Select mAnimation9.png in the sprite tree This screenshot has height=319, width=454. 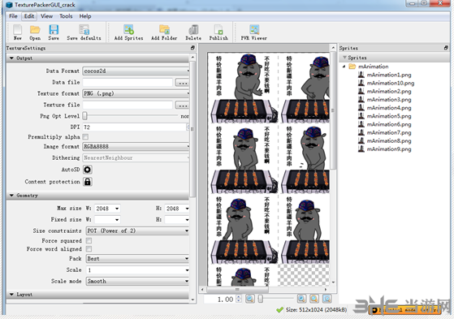(x=389, y=149)
